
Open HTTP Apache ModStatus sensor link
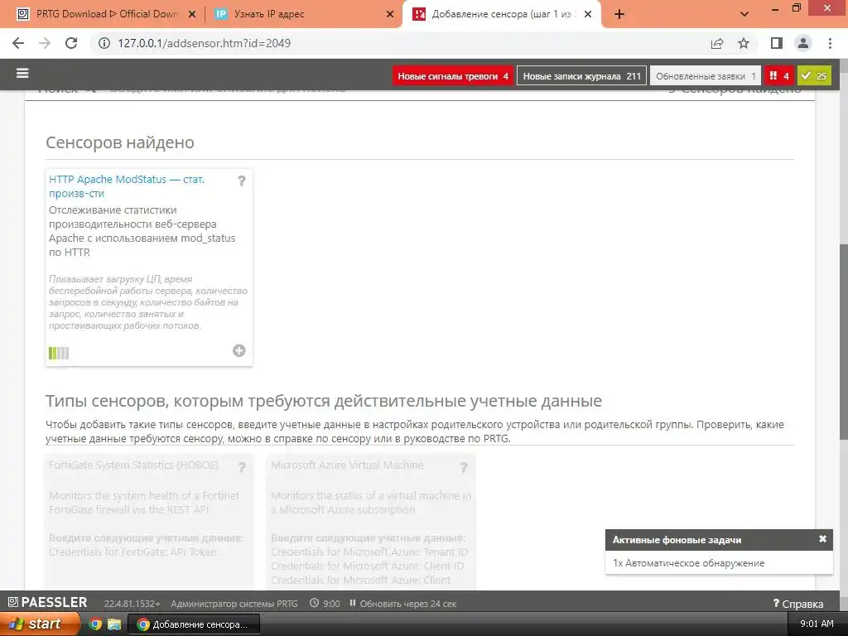[127, 186]
